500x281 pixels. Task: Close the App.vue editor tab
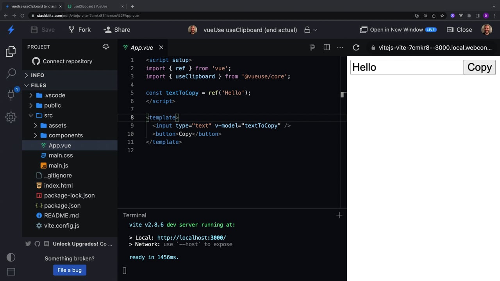pos(161,47)
